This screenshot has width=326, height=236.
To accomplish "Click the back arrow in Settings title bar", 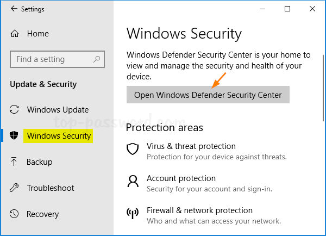I will tap(14, 9).
